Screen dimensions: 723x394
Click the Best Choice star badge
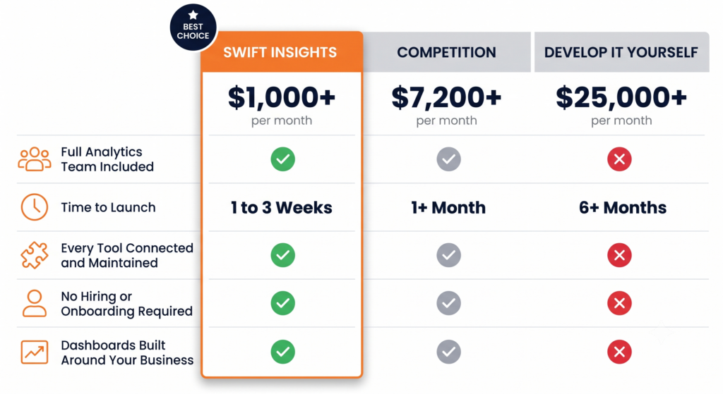193,27
